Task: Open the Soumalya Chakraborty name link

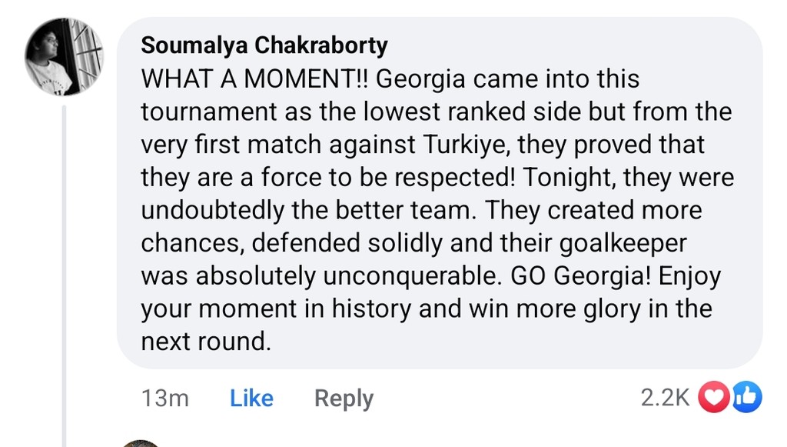Action: 264,45
